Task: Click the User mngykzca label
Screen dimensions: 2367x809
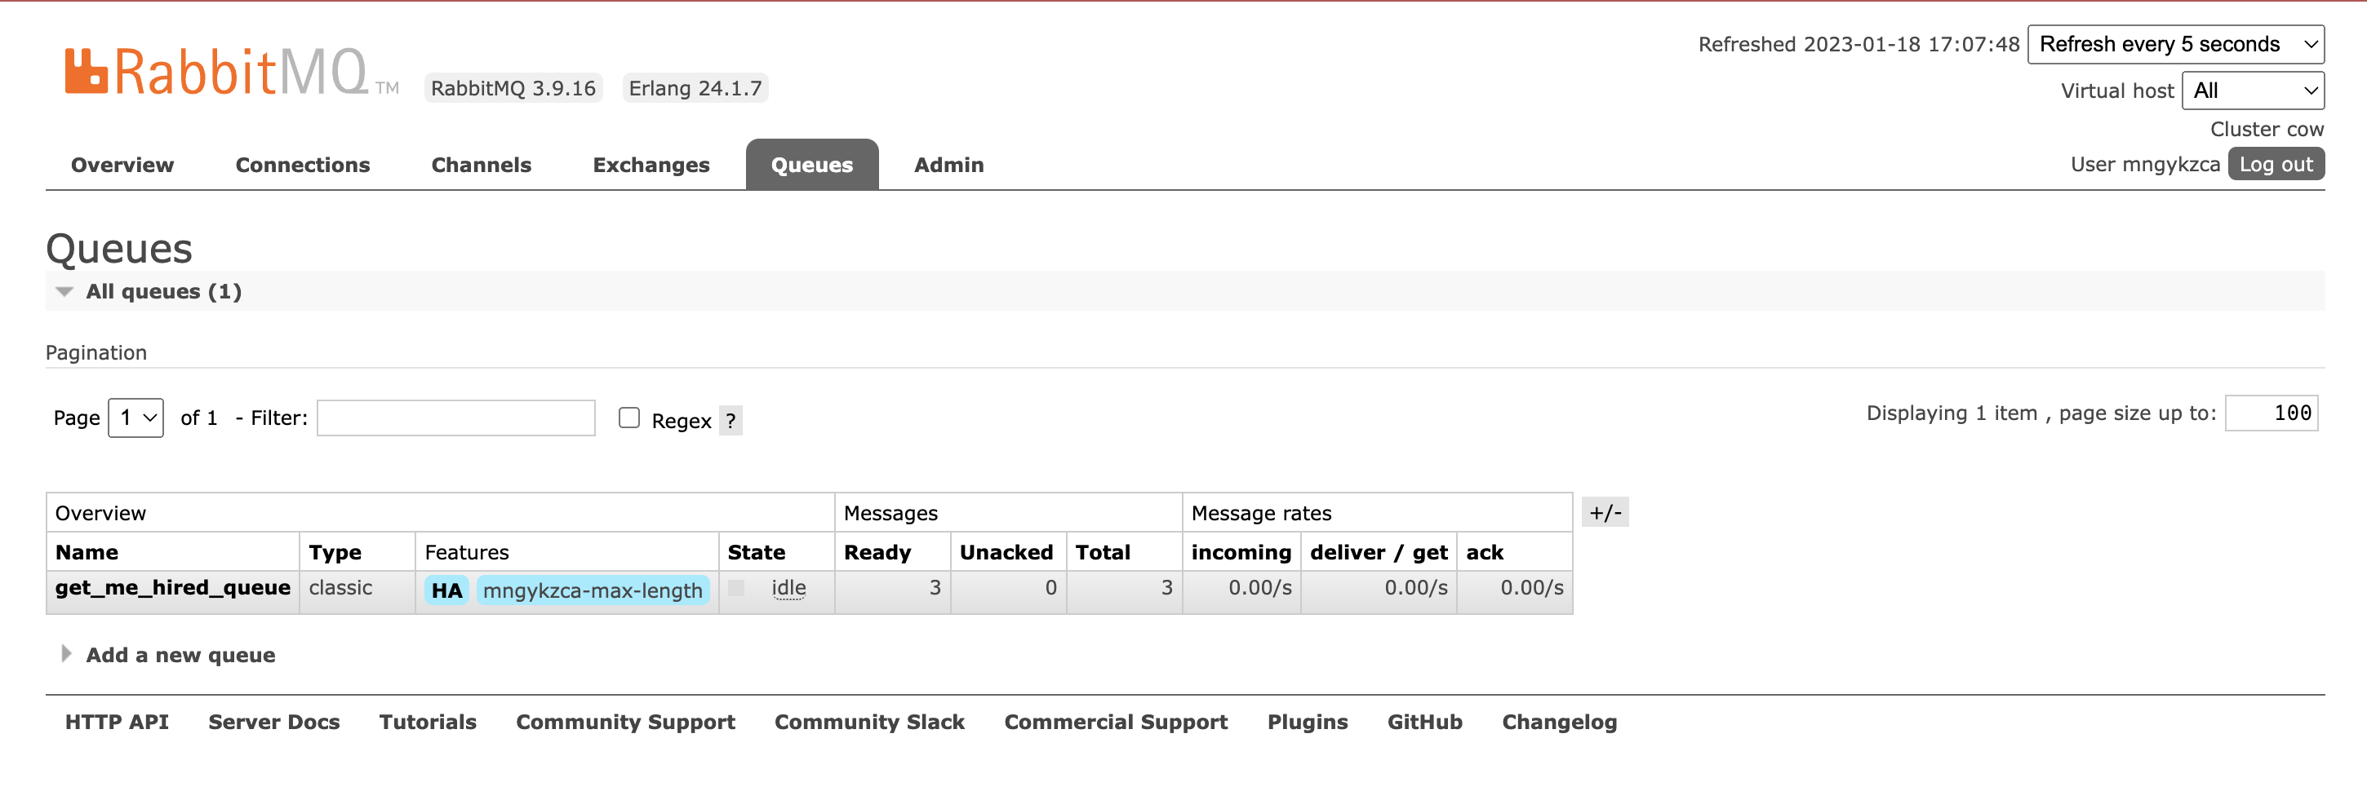Action: tap(2145, 166)
